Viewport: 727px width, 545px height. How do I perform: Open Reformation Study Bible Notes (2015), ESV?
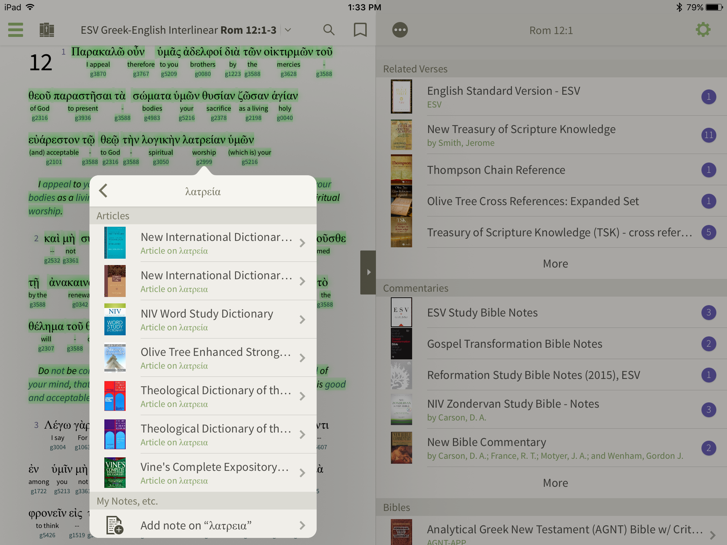click(552, 375)
